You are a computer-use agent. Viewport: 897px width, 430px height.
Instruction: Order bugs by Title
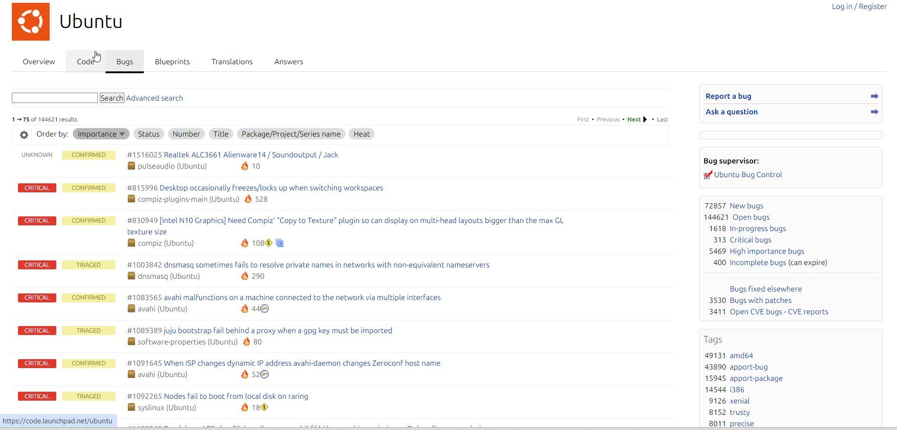221,134
